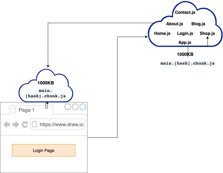The width and height of the screenshot is (223, 173).
Task: Select the Contact.js label in cloud
Action: [x=185, y=13]
